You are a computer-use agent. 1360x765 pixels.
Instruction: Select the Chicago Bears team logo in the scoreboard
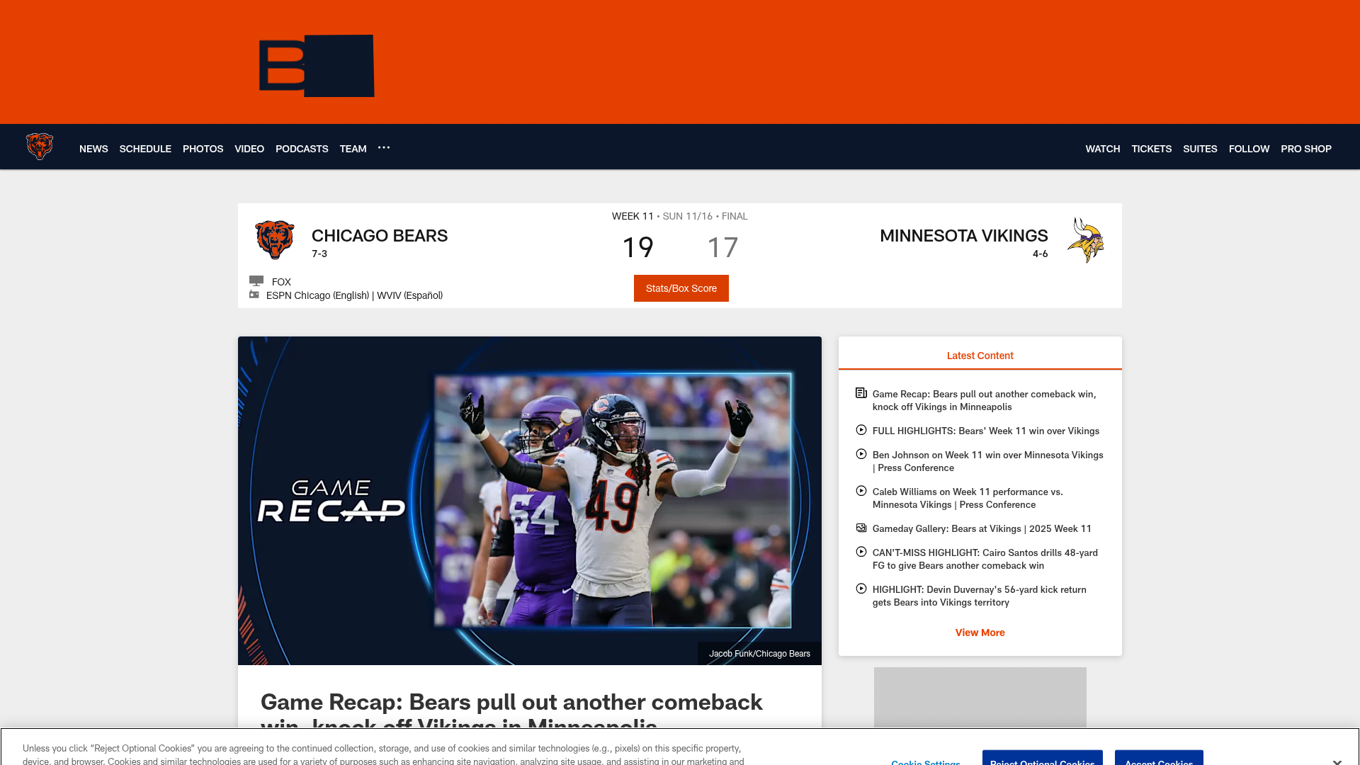[276, 239]
